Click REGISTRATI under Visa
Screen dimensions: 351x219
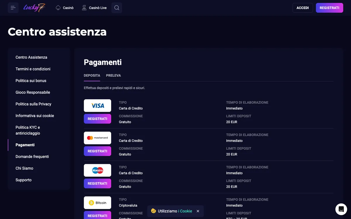97,119
